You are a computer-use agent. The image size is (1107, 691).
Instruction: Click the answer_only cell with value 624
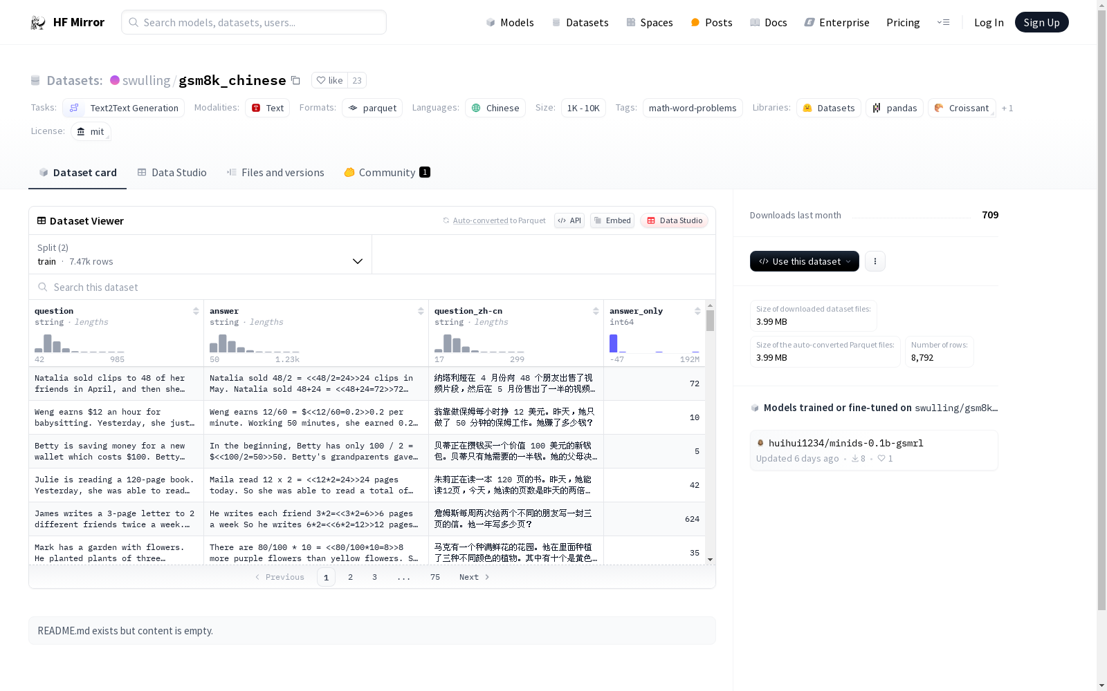pos(655,519)
